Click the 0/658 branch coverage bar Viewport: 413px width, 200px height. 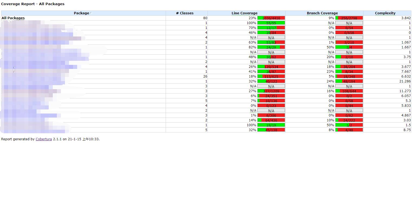(349, 33)
